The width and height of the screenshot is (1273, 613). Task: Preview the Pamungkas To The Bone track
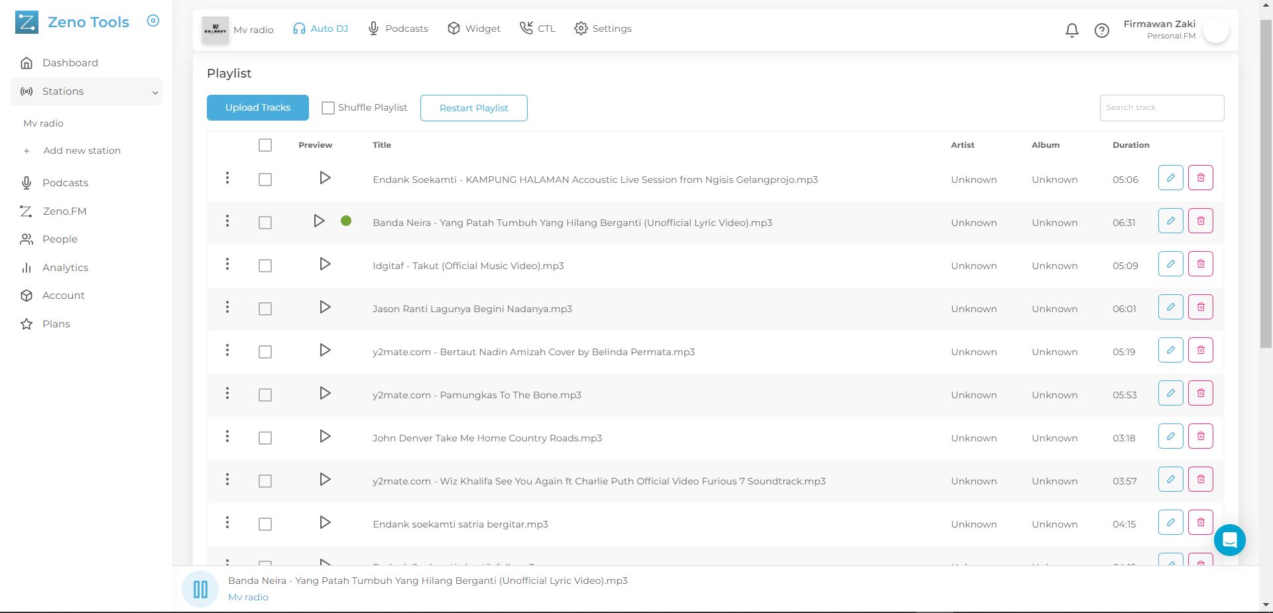pos(325,394)
